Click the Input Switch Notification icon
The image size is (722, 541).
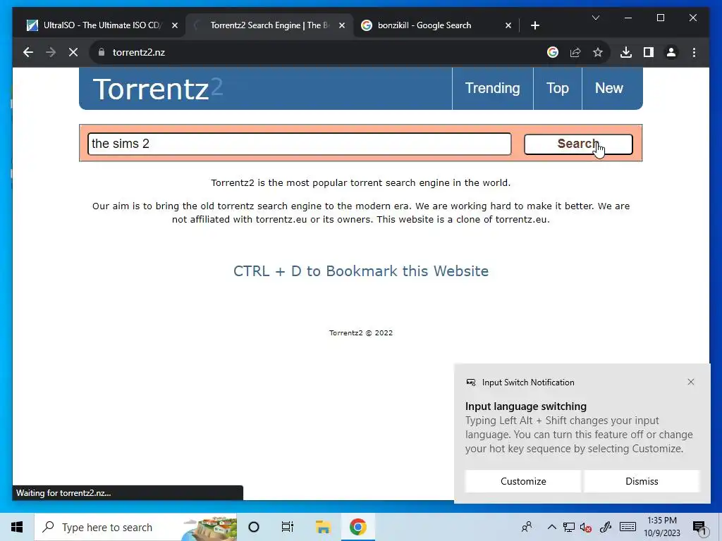[x=470, y=383]
